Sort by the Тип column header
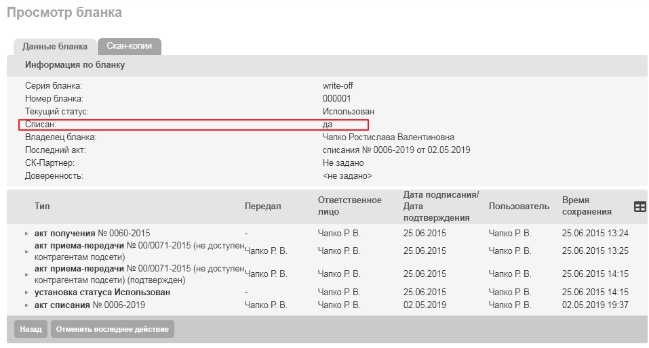The image size is (649, 348). point(42,206)
